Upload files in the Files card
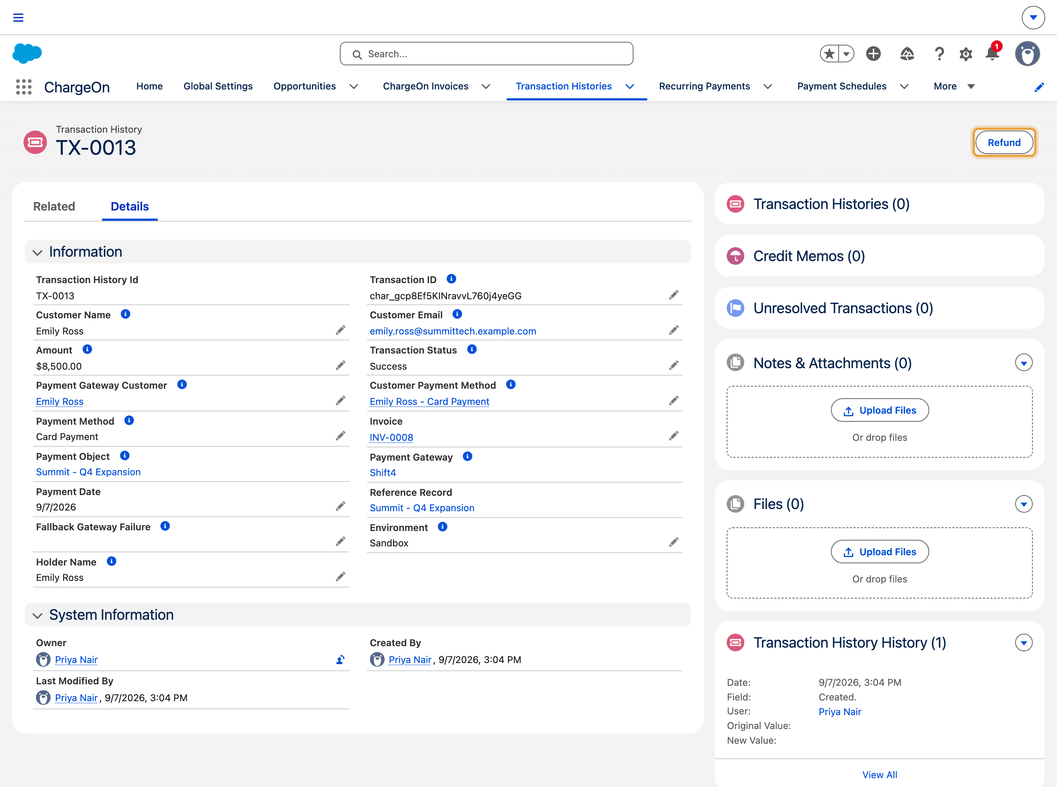Viewport: 1057px width, 787px height. pos(880,552)
